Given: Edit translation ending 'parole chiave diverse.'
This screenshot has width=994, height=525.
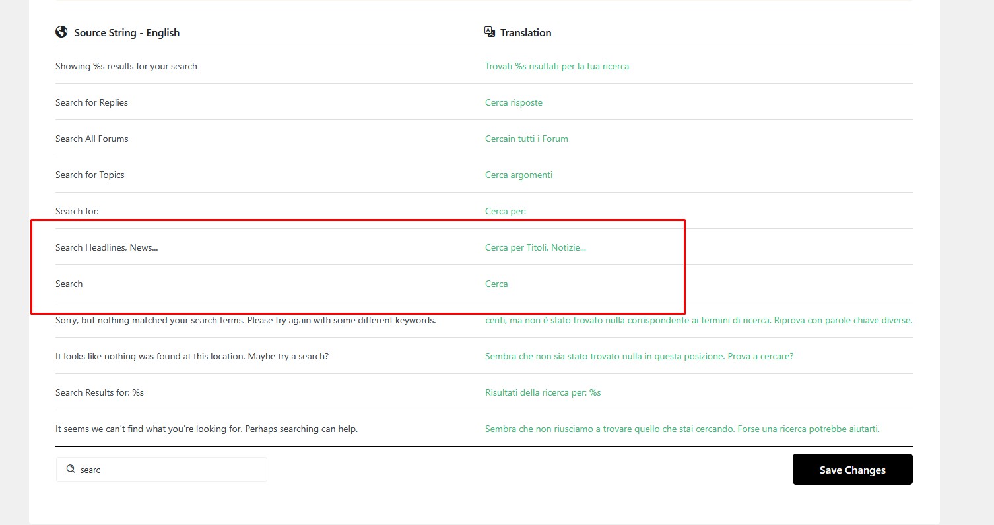Looking at the screenshot, I should [x=698, y=320].
